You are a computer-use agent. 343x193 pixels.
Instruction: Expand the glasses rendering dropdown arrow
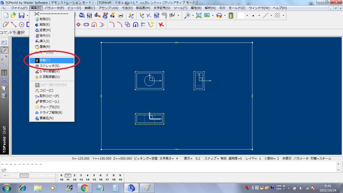225,15
